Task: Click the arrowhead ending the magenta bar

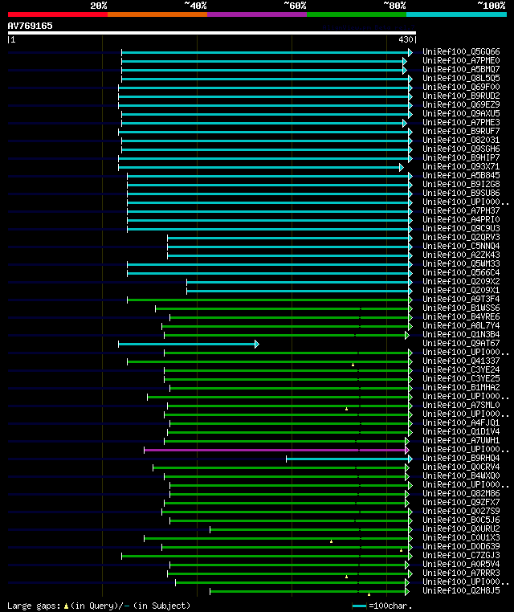Action: tap(407, 450)
